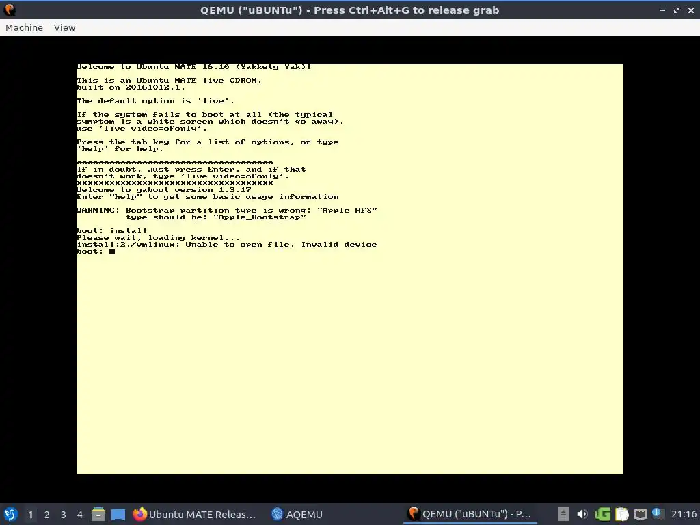Switch to workspace 1
The width and height of the screenshot is (700, 525).
pyautogui.click(x=30, y=515)
